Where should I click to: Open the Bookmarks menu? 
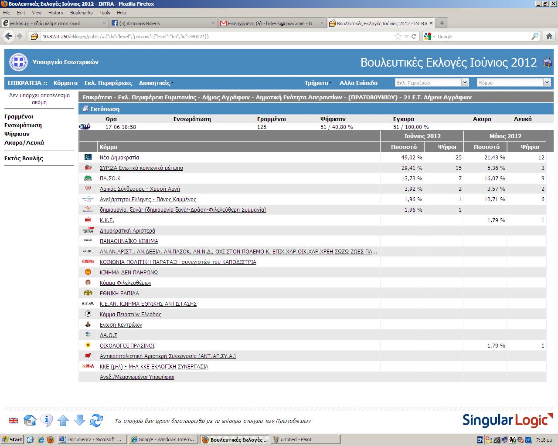click(x=81, y=13)
